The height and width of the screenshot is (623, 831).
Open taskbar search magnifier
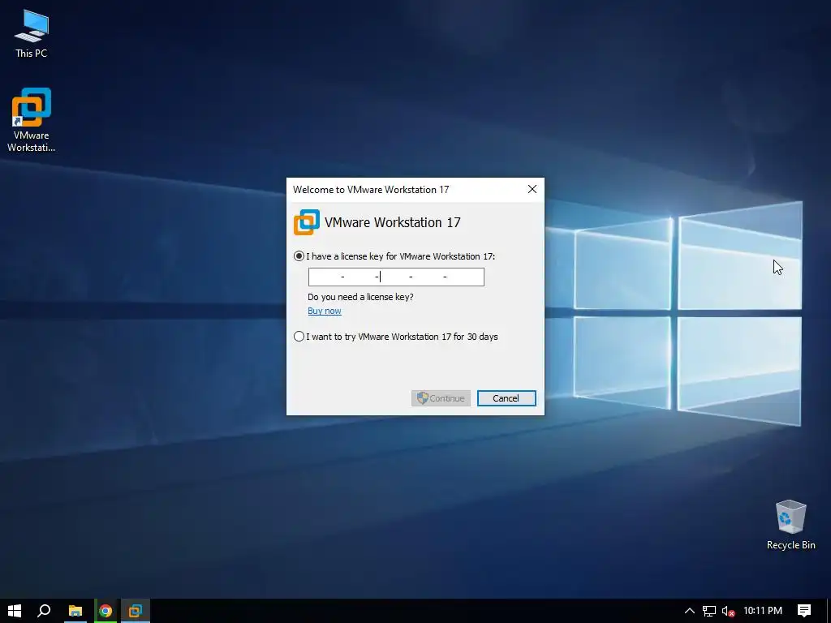(44, 611)
